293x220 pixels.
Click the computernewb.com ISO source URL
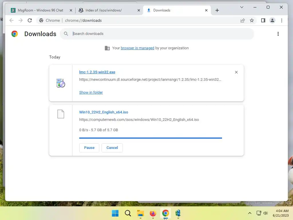(139, 120)
